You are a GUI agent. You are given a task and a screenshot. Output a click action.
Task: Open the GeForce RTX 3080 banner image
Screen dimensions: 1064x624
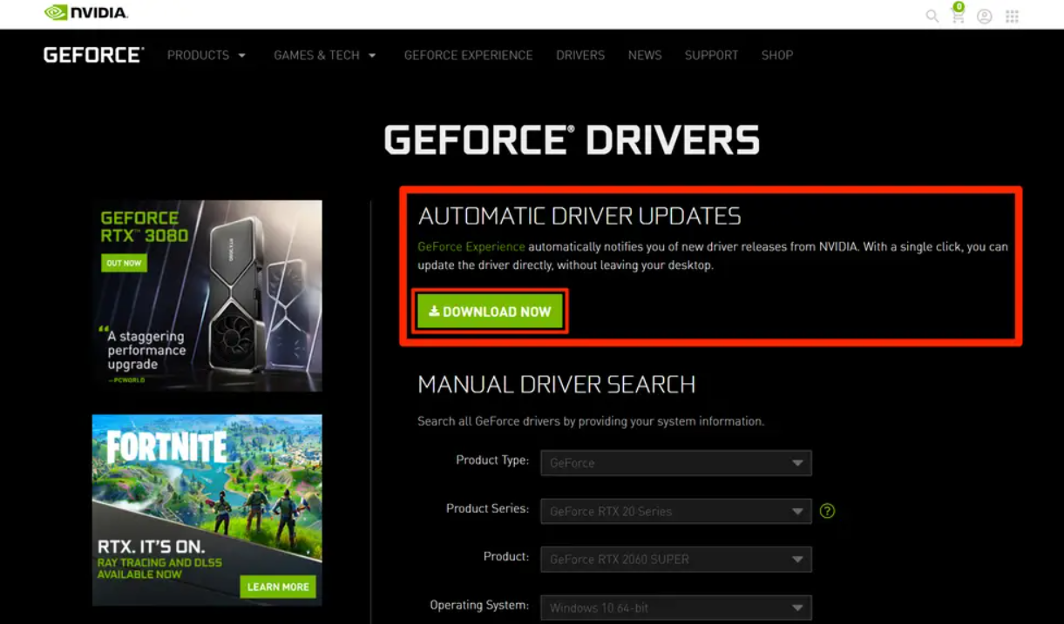(x=207, y=296)
